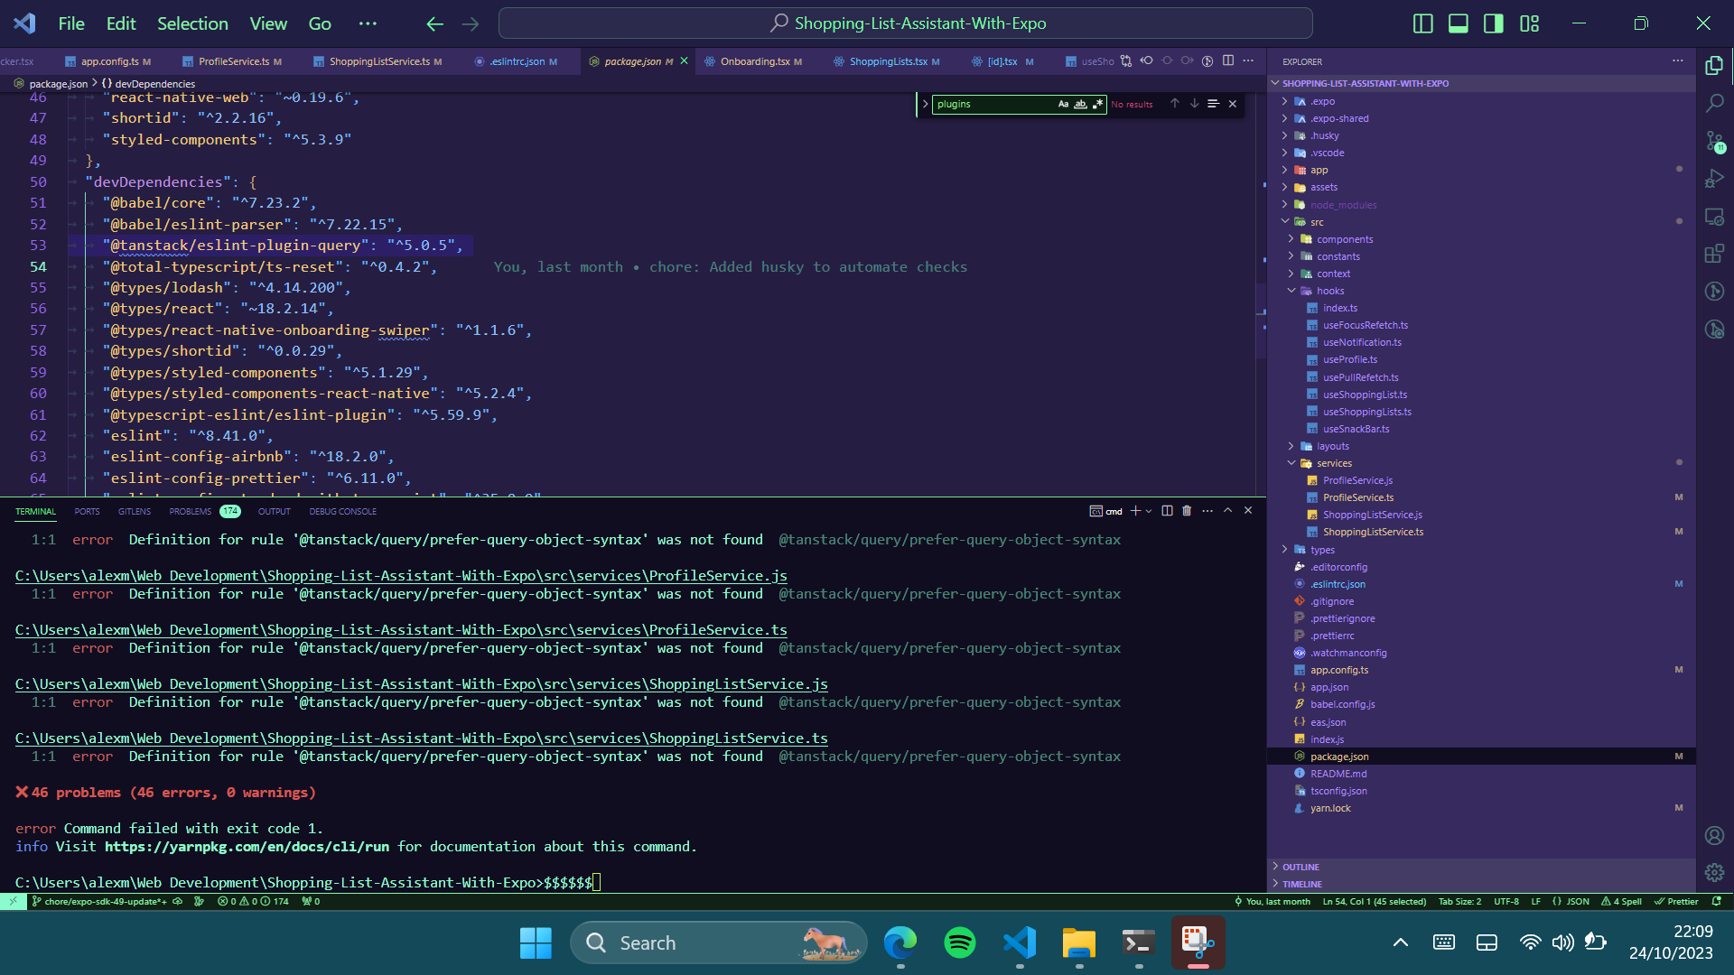Open Run and Debug view
The height and width of the screenshot is (975, 1734).
click(1714, 179)
